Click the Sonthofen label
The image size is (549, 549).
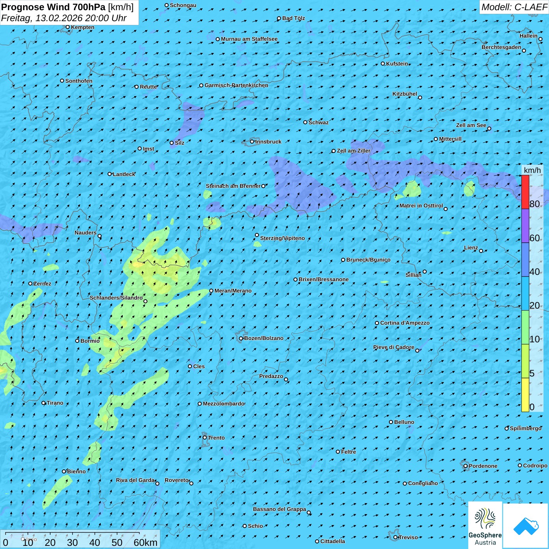pyautogui.click(x=79, y=81)
